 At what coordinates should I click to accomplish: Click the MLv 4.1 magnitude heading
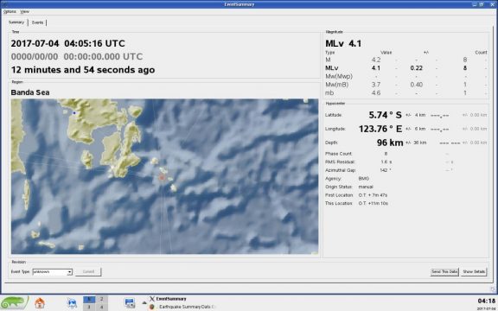[343, 43]
